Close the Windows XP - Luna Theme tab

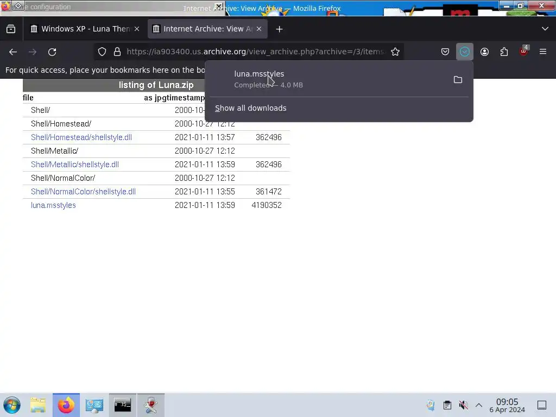point(137,29)
